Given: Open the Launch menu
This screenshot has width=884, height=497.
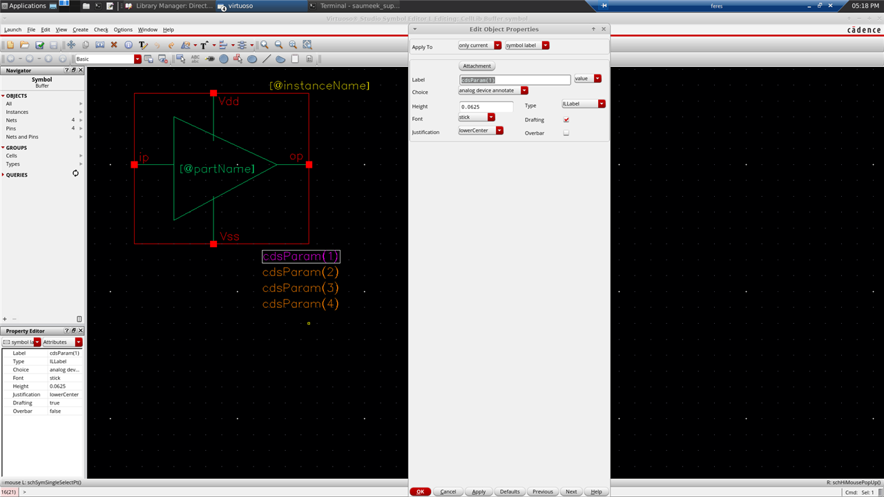Looking at the screenshot, I should click(12, 30).
